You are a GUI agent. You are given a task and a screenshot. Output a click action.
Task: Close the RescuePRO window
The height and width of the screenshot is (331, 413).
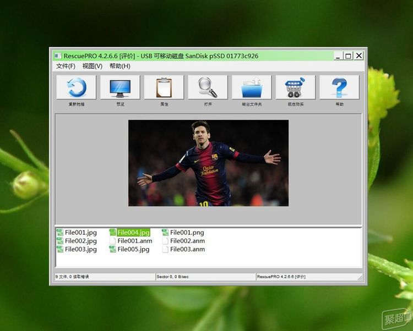pos(358,56)
